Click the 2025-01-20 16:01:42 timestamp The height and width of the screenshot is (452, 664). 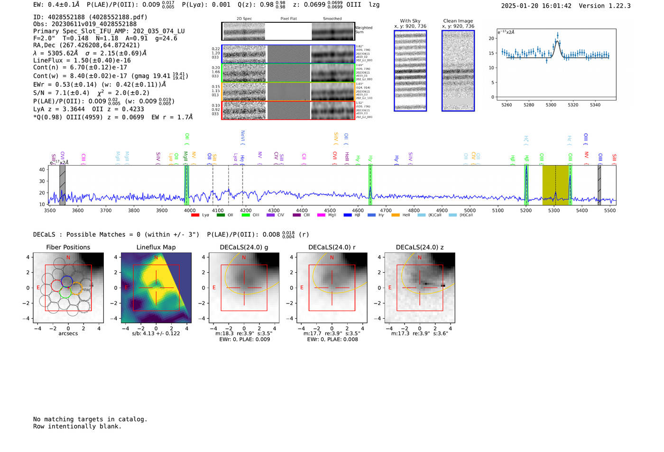[536, 6]
